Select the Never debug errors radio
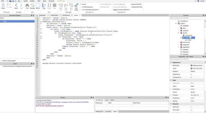Image resolution: width=206 pixels, height=116 pixels. (81, 4)
